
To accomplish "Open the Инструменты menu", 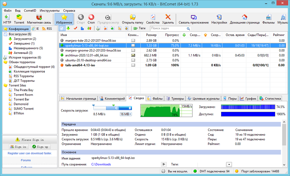I will 50,10.
